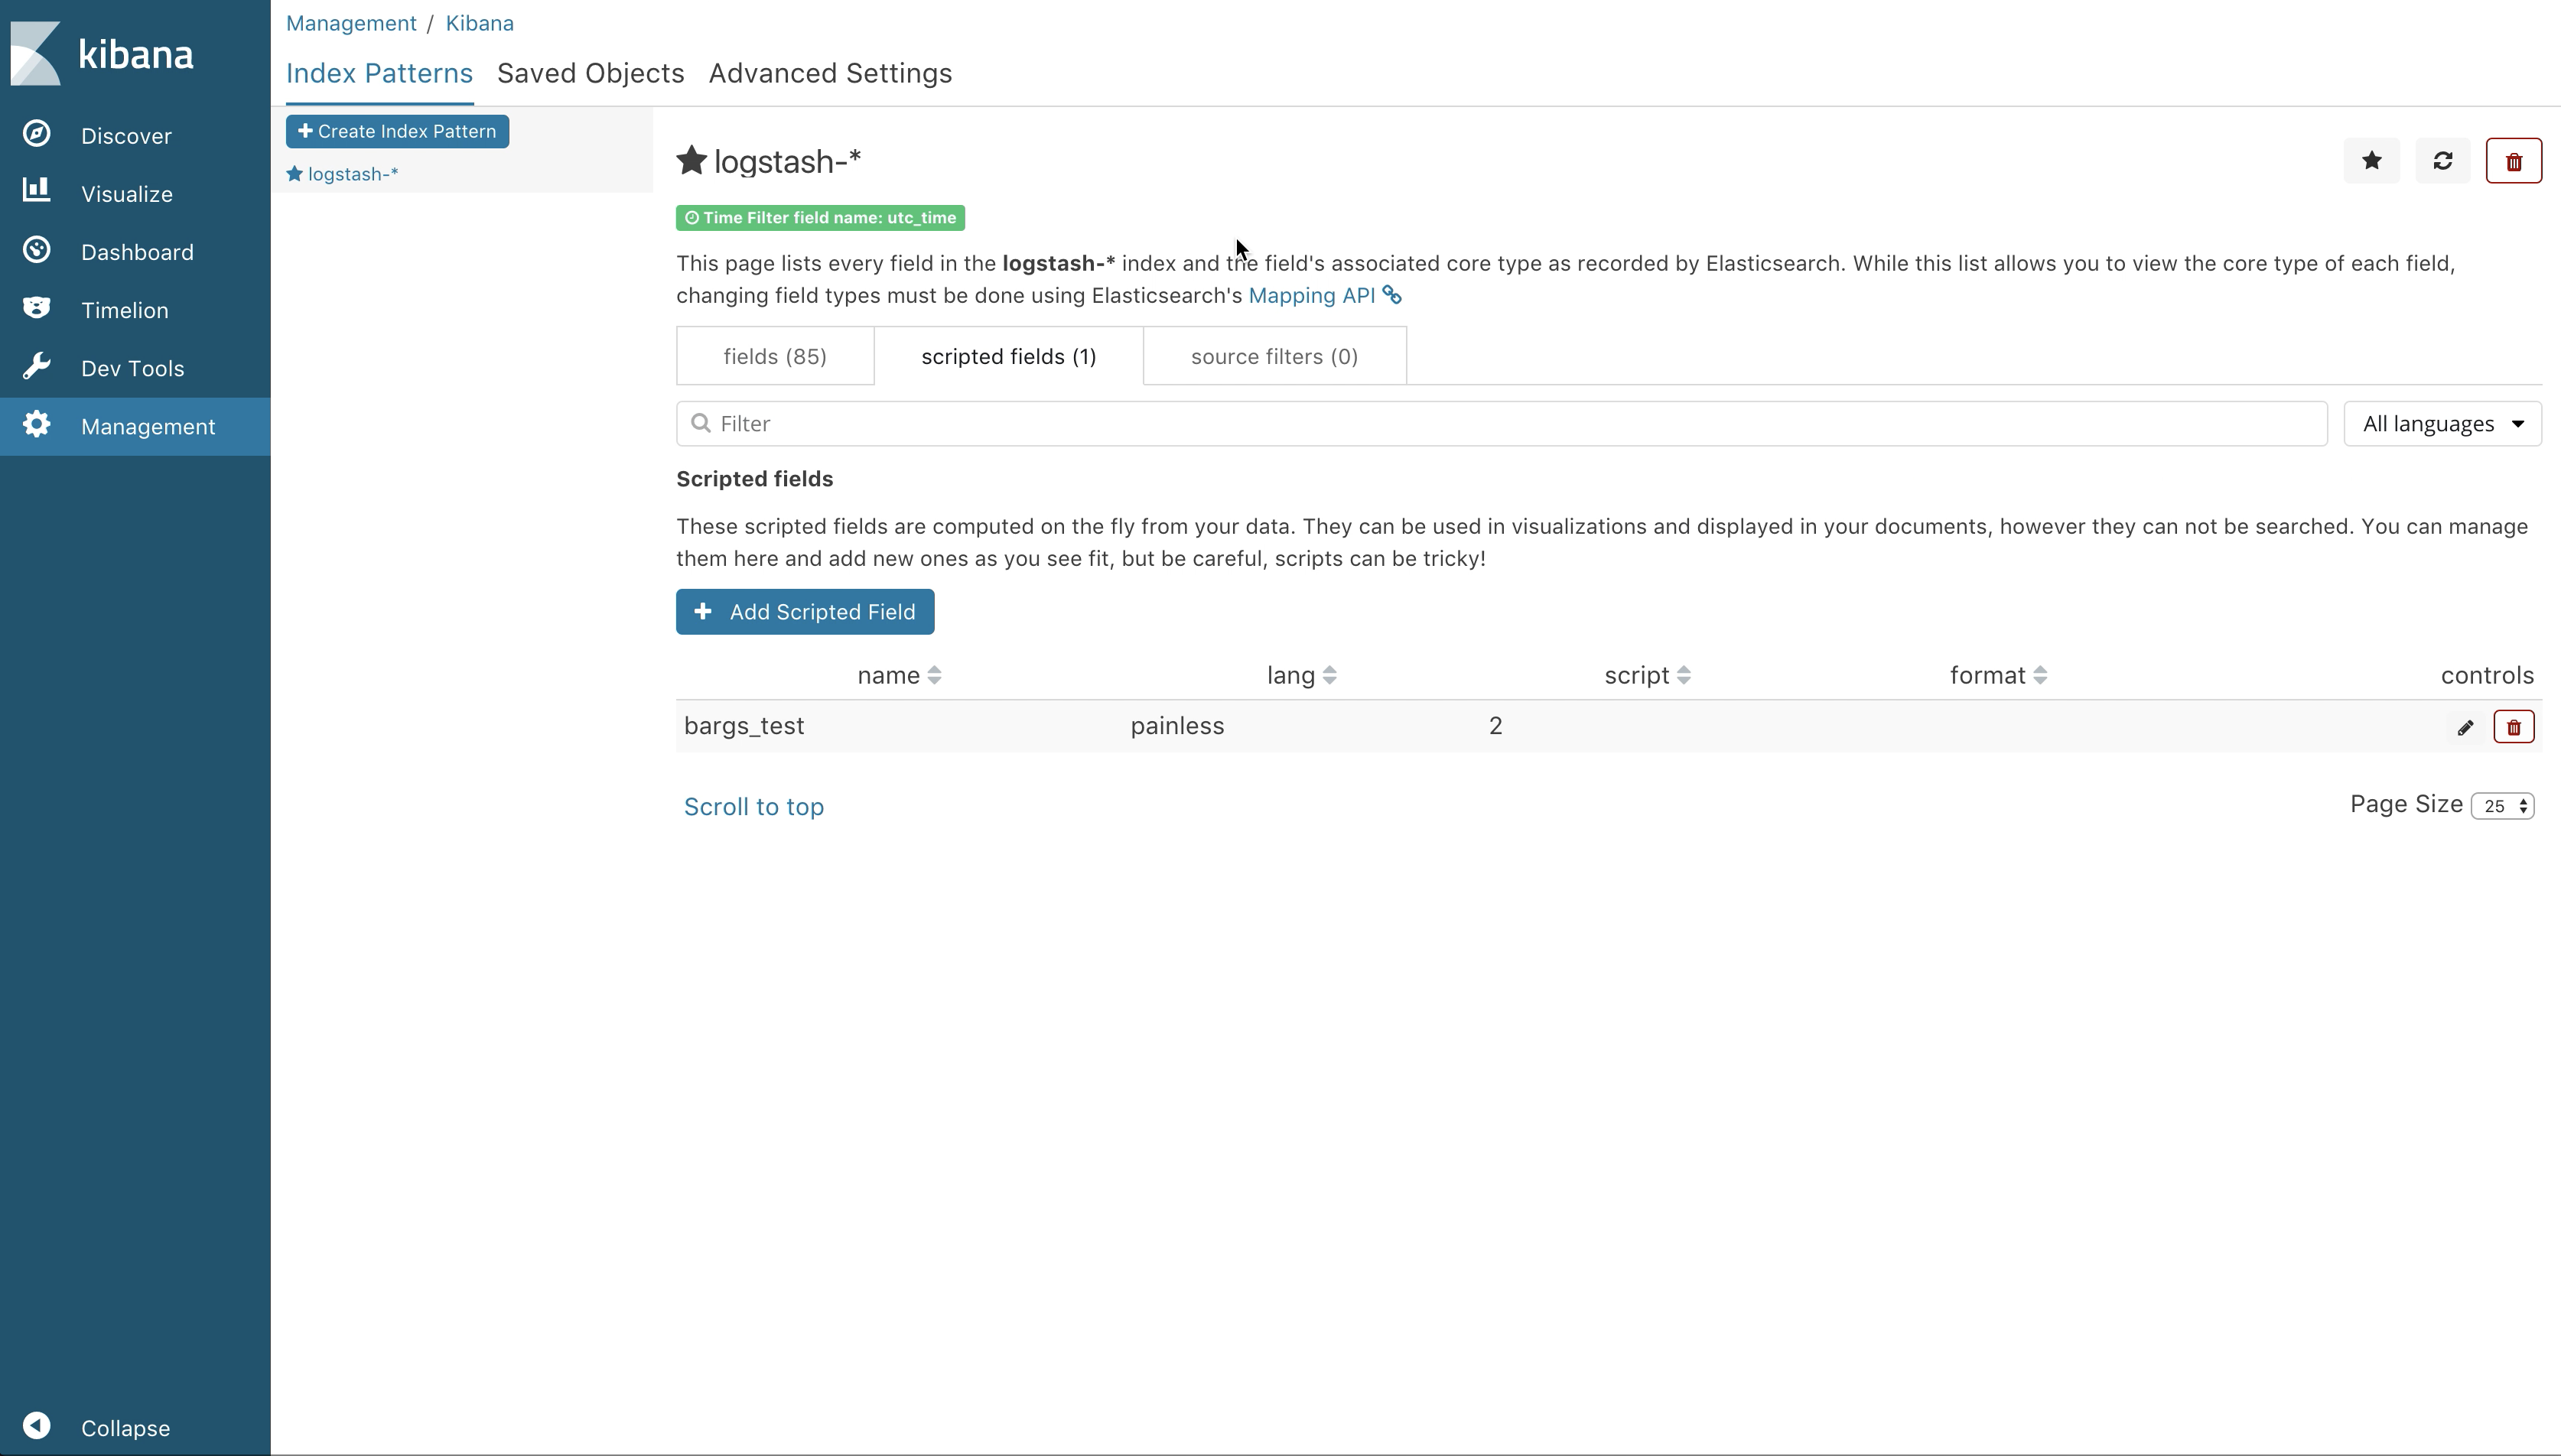Go to the Dashboard page
The image size is (2561, 1456).
click(x=136, y=252)
